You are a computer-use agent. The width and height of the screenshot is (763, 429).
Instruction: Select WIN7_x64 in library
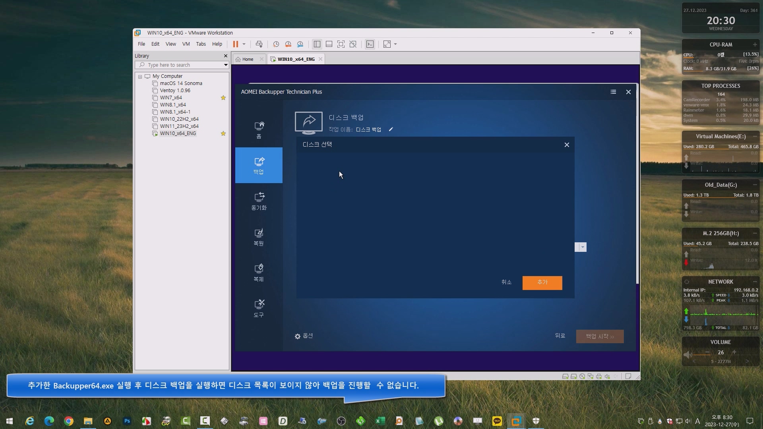click(x=171, y=98)
